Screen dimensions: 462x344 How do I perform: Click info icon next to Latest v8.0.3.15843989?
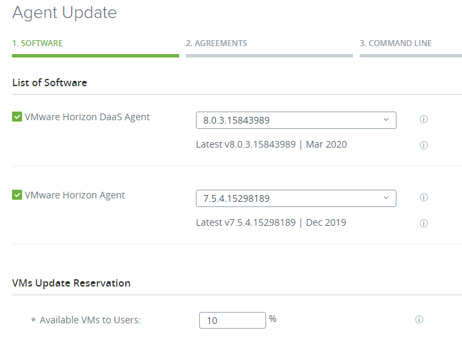[423, 145]
